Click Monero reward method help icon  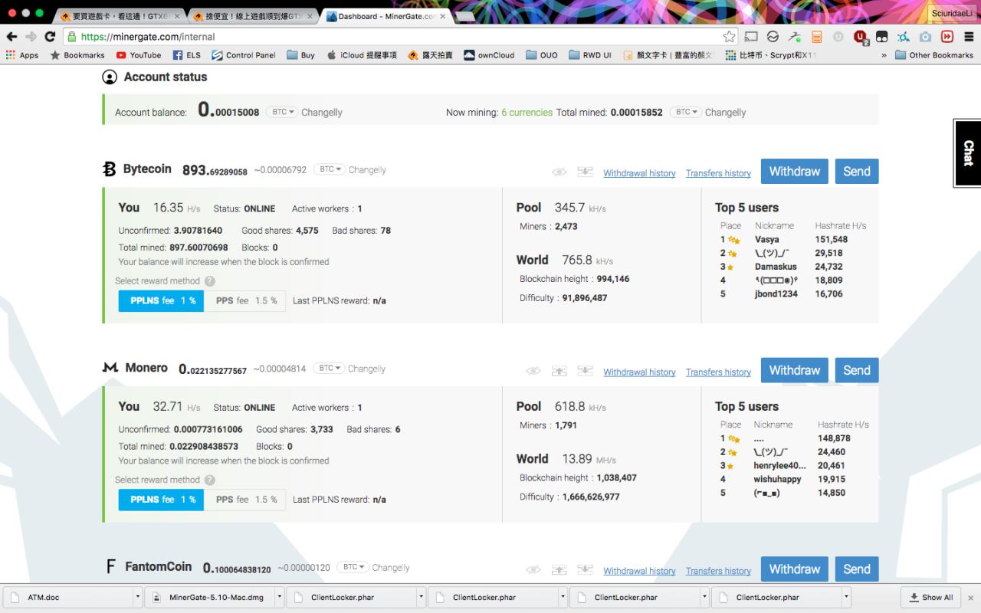pos(210,480)
